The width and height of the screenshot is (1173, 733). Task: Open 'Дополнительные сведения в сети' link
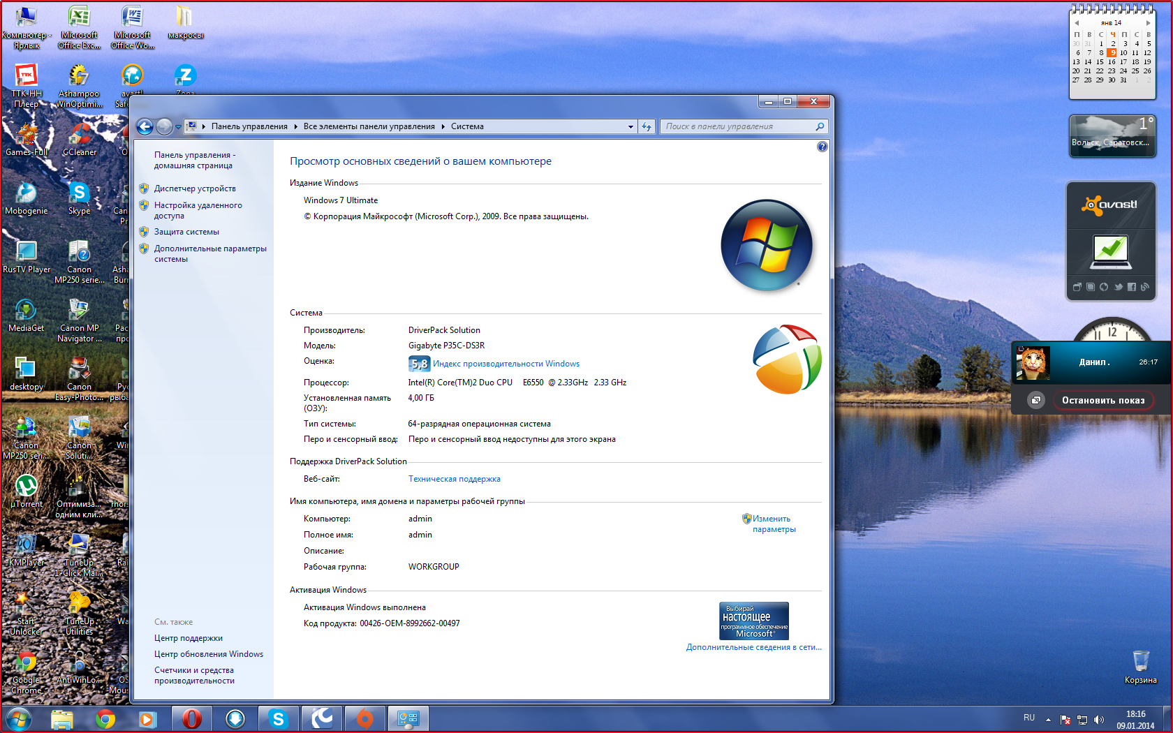pyautogui.click(x=753, y=647)
